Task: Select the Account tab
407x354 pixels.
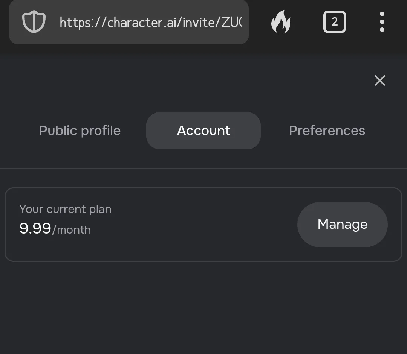Action: (x=203, y=131)
